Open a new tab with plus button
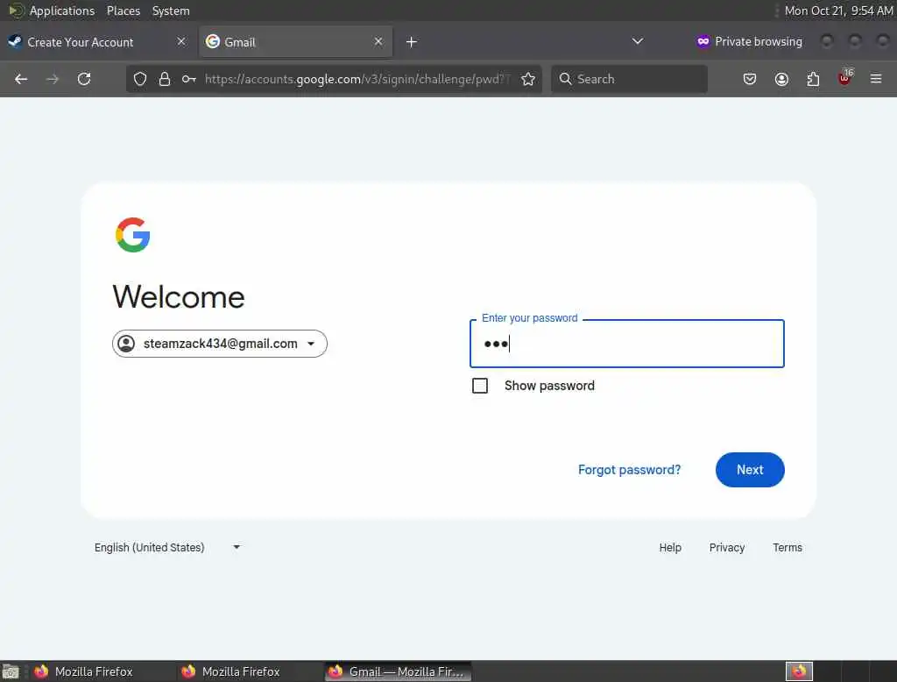This screenshot has height=682, width=897. coord(412,42)
